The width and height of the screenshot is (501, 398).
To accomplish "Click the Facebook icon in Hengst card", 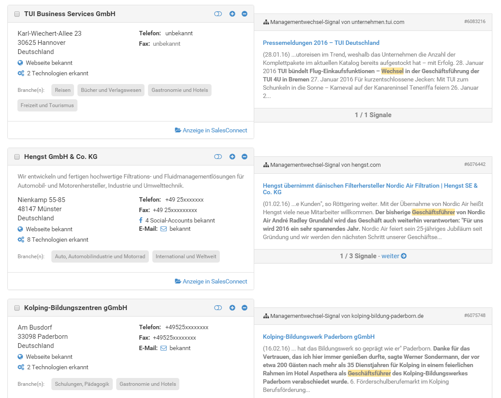I will 141,220.
